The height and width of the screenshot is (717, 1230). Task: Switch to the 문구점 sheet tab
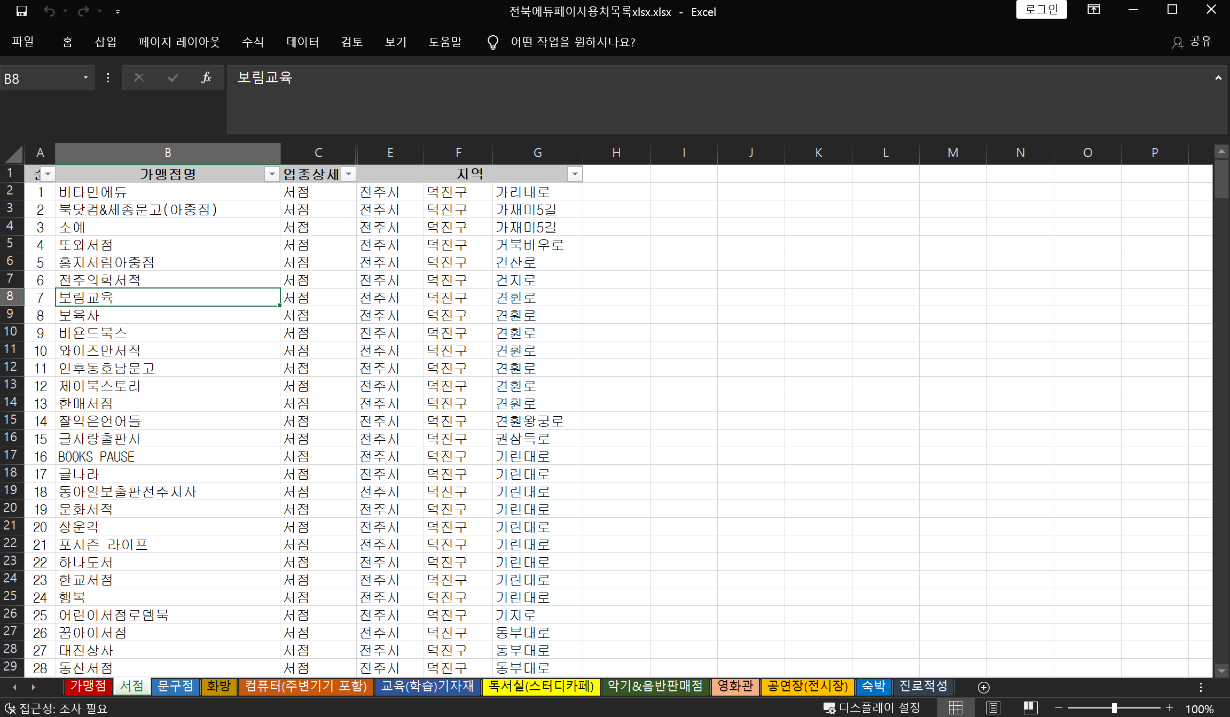click(x=175, y=686)
